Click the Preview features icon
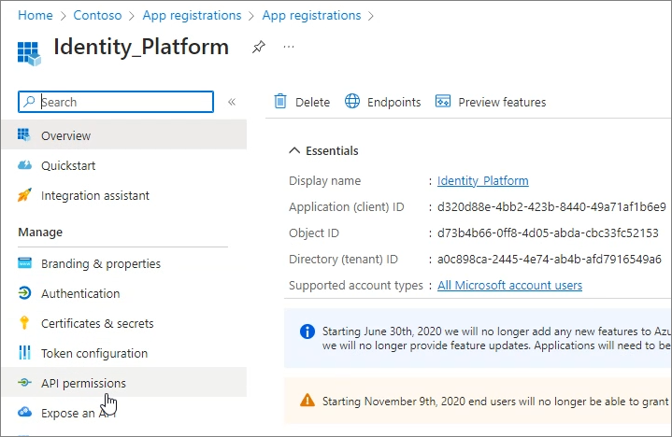Viewport: 672px width, 437px height. 443,102
